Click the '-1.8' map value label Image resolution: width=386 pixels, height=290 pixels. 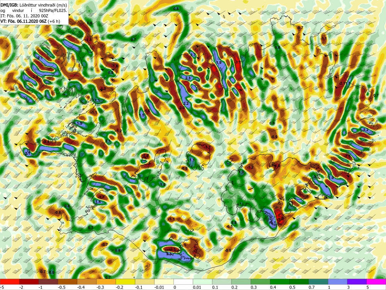click(x=89, y=40)
